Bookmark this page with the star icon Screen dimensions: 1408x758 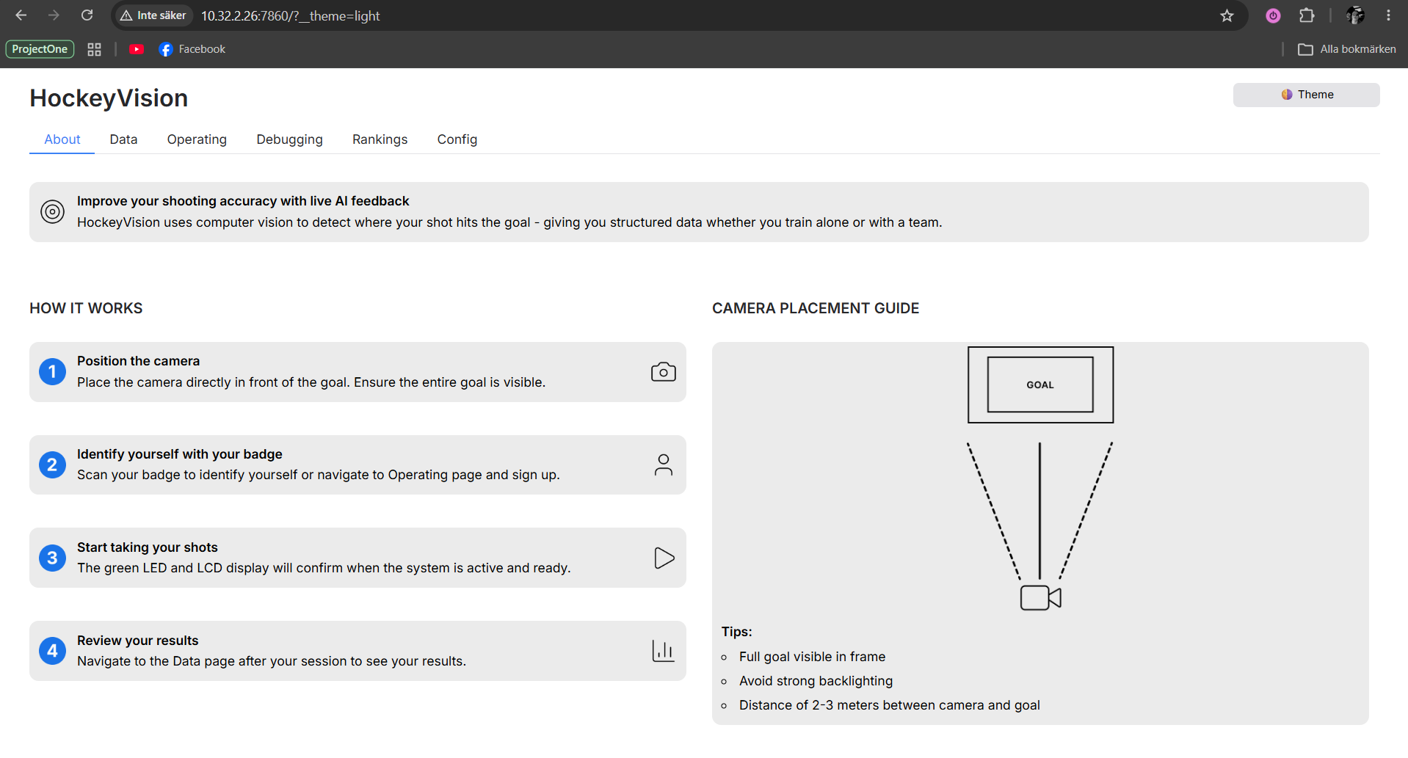[1227, 15]
